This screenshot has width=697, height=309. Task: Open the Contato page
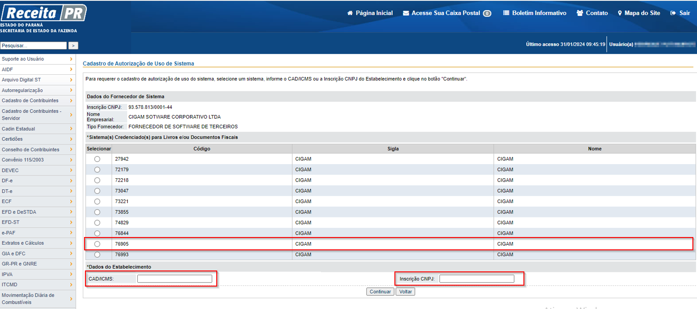point(592,13)
